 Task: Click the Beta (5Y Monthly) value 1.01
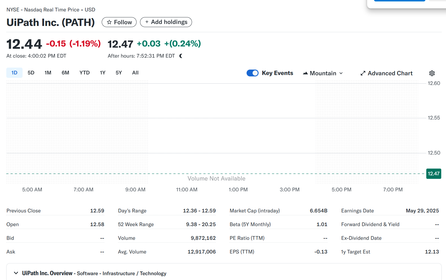point(322,224)
